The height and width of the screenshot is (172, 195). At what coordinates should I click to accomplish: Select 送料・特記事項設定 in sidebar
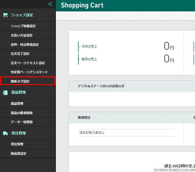pos(28,45)
